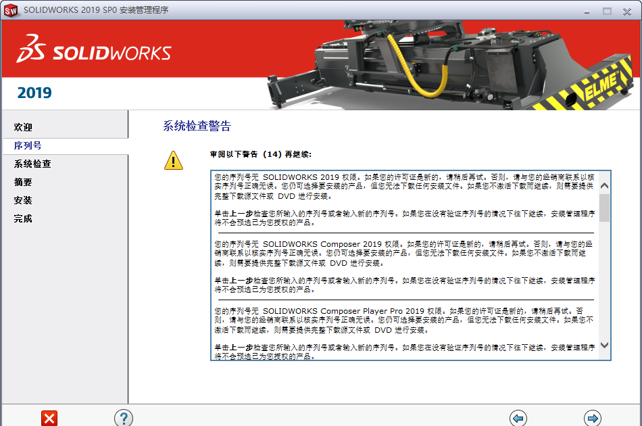Select the 序列号 step in sidebar
Image resolution: width=642 pixels, height=426 pixels.
28,145
